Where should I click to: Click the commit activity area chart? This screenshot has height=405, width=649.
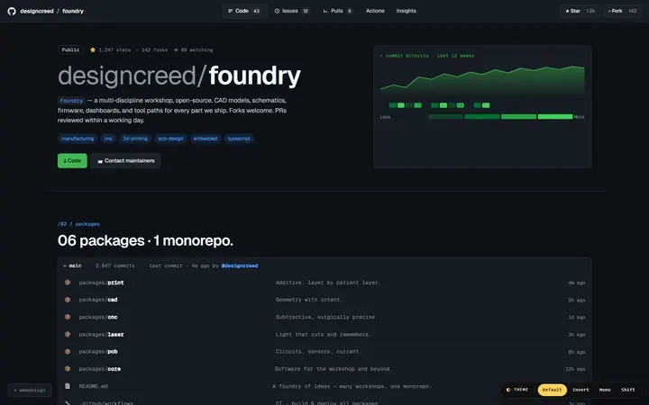482,79
